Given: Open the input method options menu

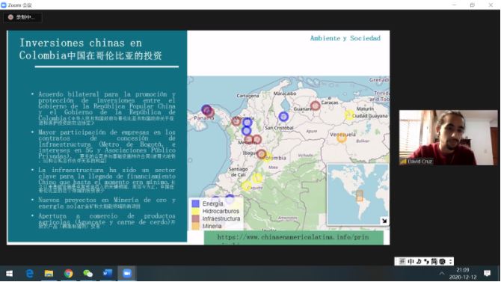Looking at the screenshot, I should click(450, 262).
